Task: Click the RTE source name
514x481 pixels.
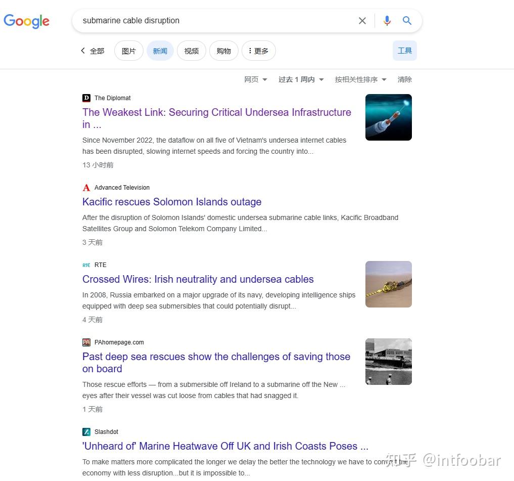Action: click(x=100, y=265)
